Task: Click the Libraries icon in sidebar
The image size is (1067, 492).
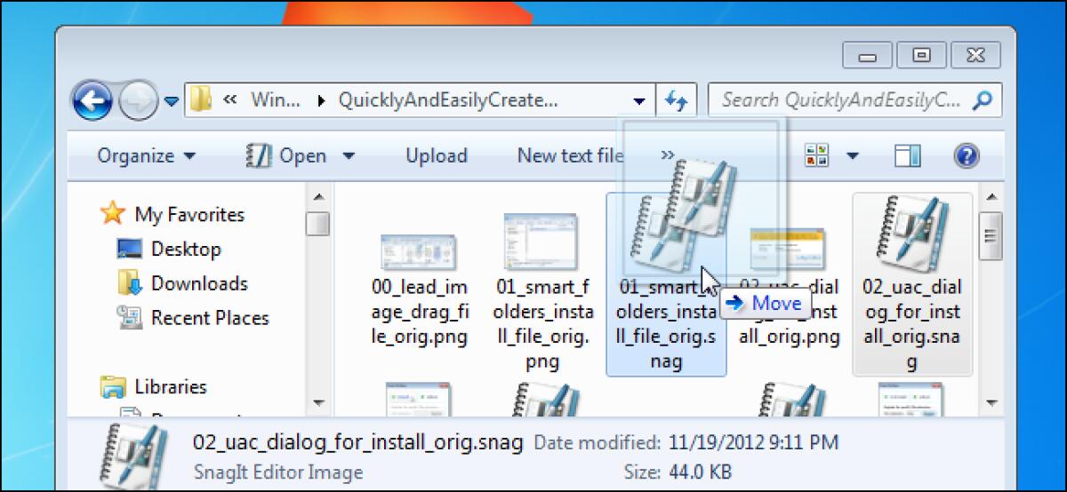Action: (x=113, y=386)
